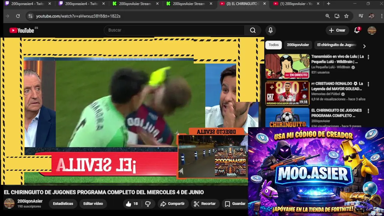Open site information icon left of URL
Image resolution: width=384 pixels, height=216 pixels.
tap(30, 16)
